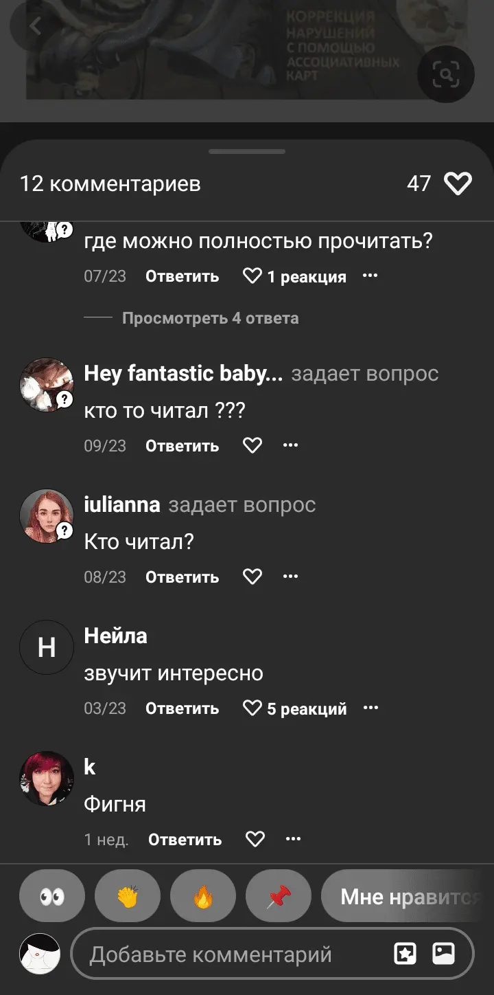Open more options for iulianna's comment

click(x=291, y=577)
